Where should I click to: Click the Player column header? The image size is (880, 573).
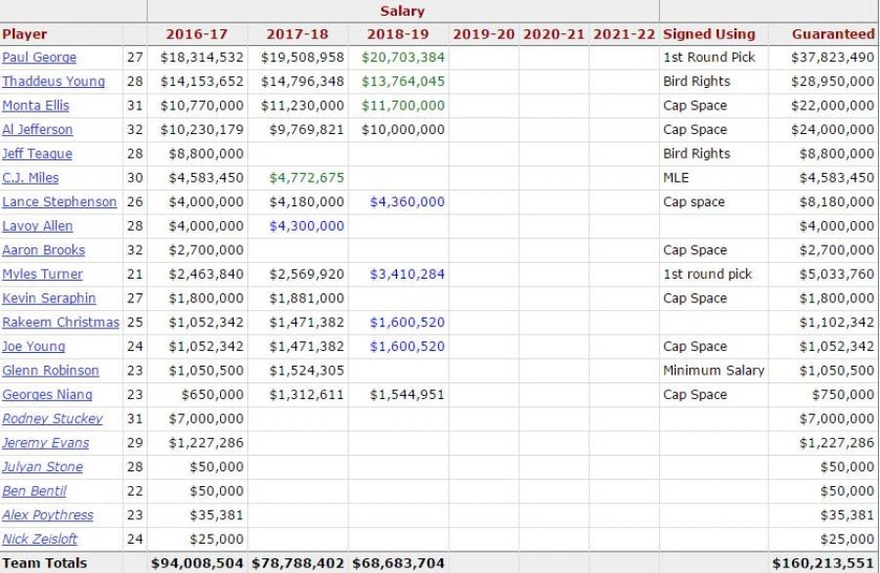[24, 34]
